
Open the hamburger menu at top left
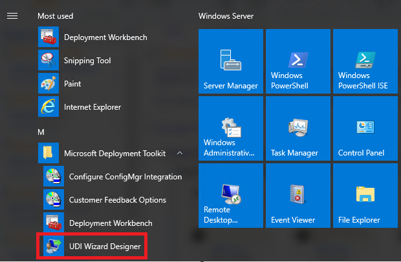[12, 16]
